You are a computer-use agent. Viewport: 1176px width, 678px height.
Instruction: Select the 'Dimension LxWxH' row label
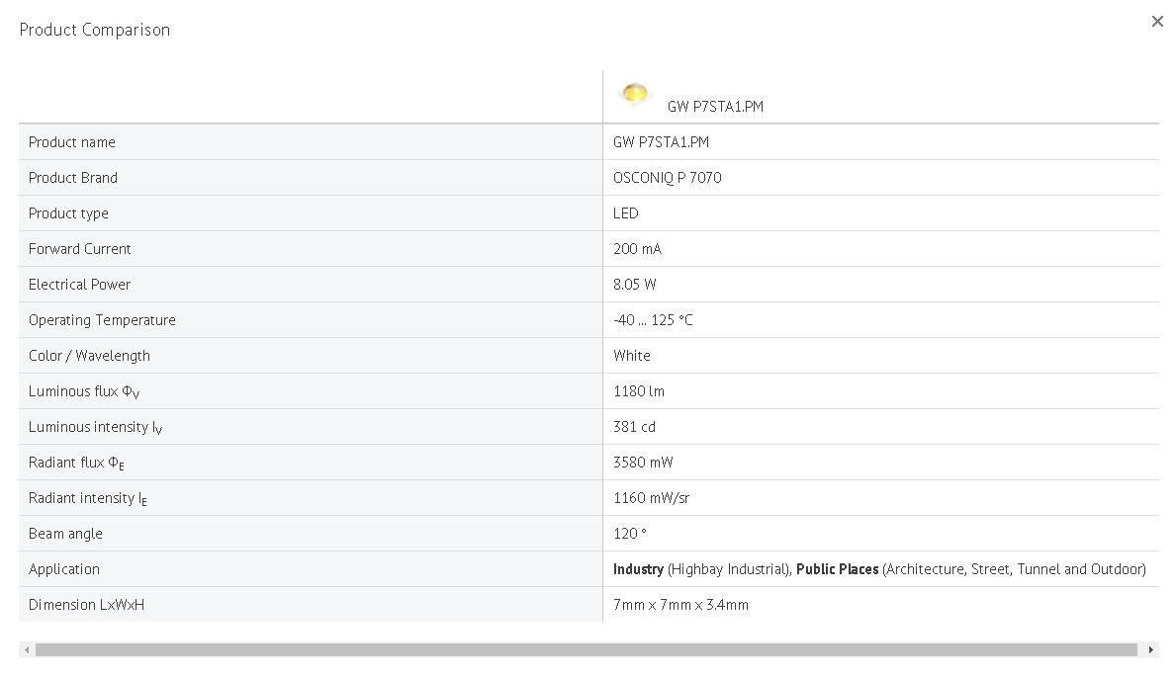pyautogui.click(x=86, y=605)
